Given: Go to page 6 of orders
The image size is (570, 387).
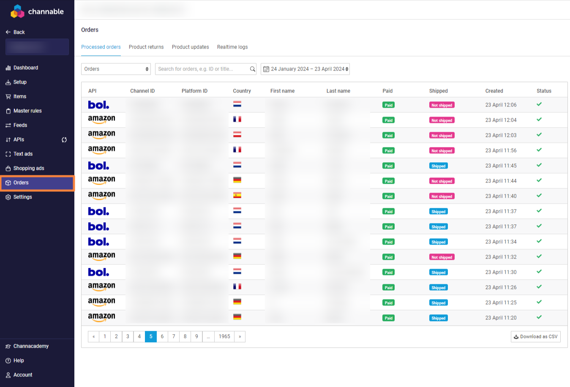Looking at the screenshot, I should pos(162,337).
